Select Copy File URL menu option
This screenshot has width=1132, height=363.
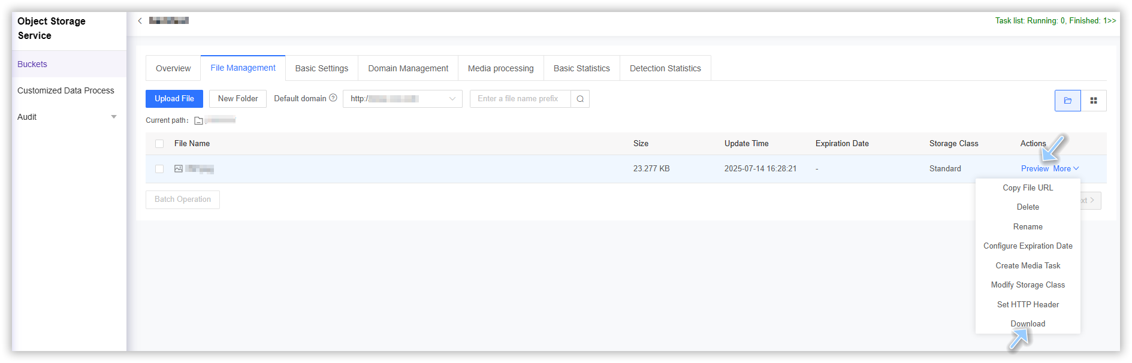tap(1028, 187)
